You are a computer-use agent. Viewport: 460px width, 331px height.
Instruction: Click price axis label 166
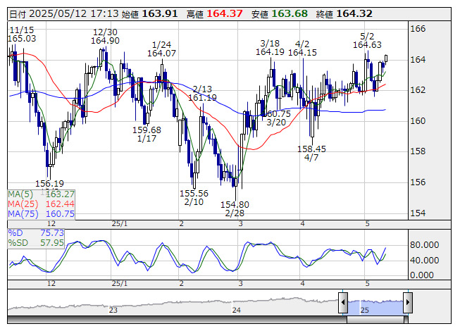[x=418, y=29]
